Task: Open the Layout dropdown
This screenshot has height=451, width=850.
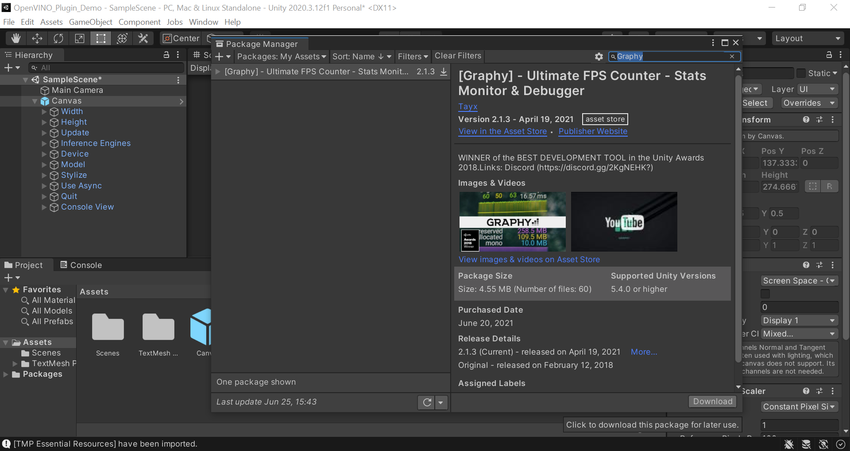Action: pyautogui.click(x=808, y=38)
